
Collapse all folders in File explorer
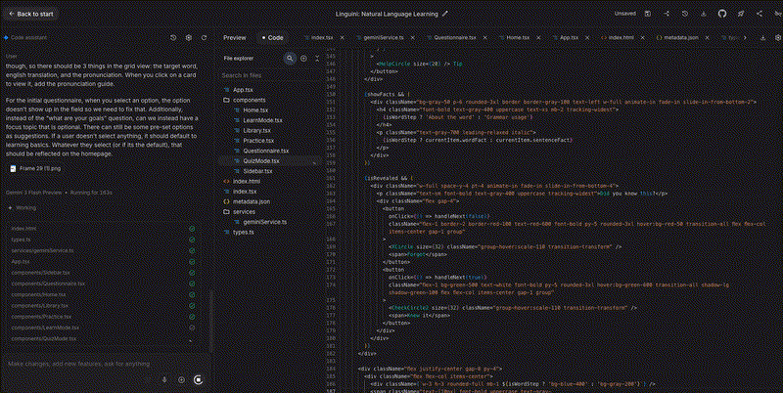pyautogui.click(x=317, y=59)
